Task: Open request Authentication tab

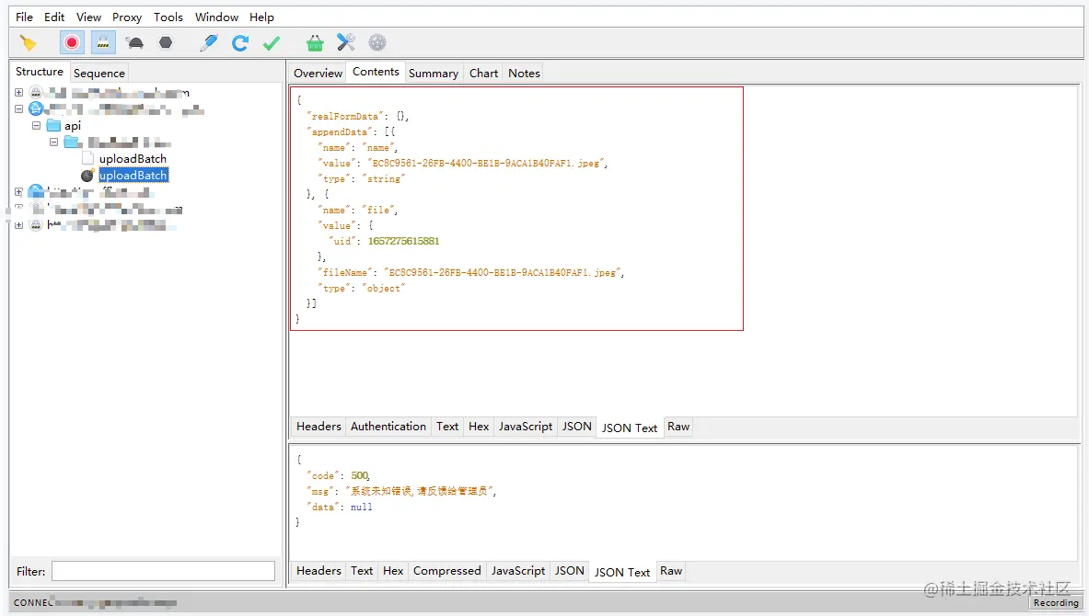Action: [x=388, y=427]
